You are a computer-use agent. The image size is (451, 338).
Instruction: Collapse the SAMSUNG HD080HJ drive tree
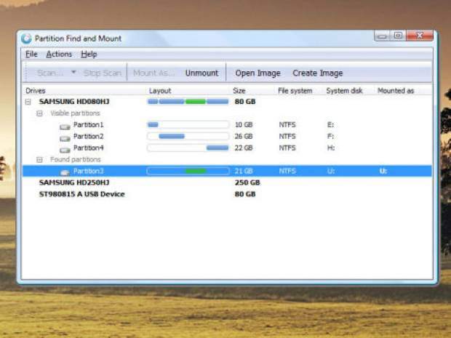28,102
